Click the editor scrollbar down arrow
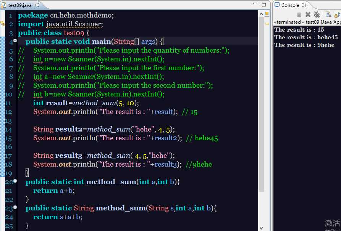Image resolution: width=341 pixels, height=231 pixels. point(261,228)
